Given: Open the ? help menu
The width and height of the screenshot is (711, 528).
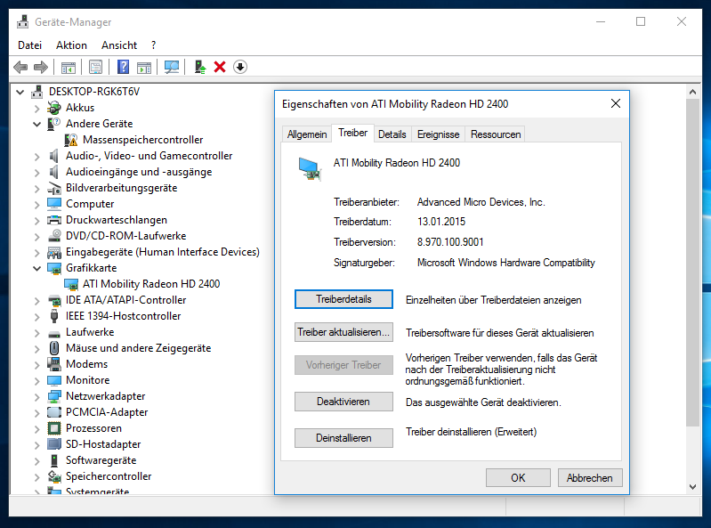Looking at the screenshot, I should pyautogui.click(x=153, y=45).
